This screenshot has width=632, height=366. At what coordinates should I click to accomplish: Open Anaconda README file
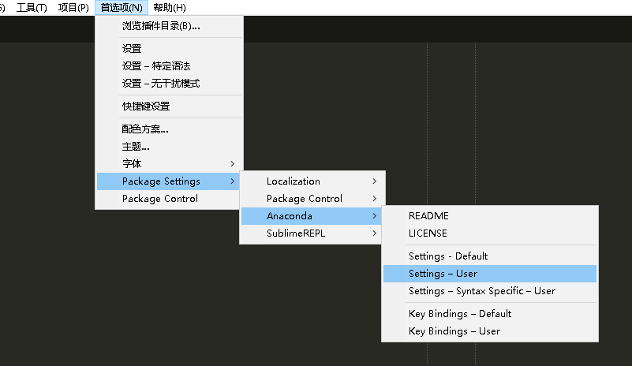coord(428,215)
